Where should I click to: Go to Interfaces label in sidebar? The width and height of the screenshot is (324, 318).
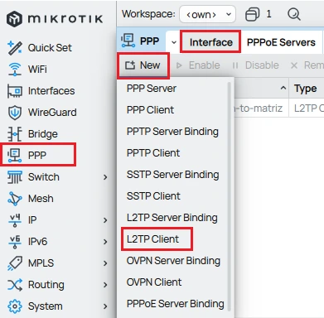51,91
